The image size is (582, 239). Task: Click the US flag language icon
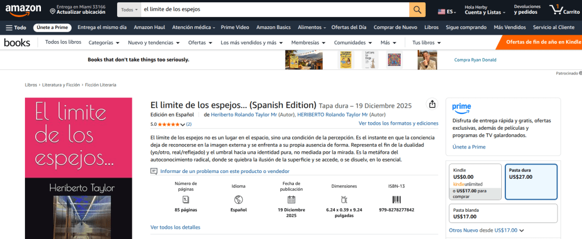tap(441, 12)
